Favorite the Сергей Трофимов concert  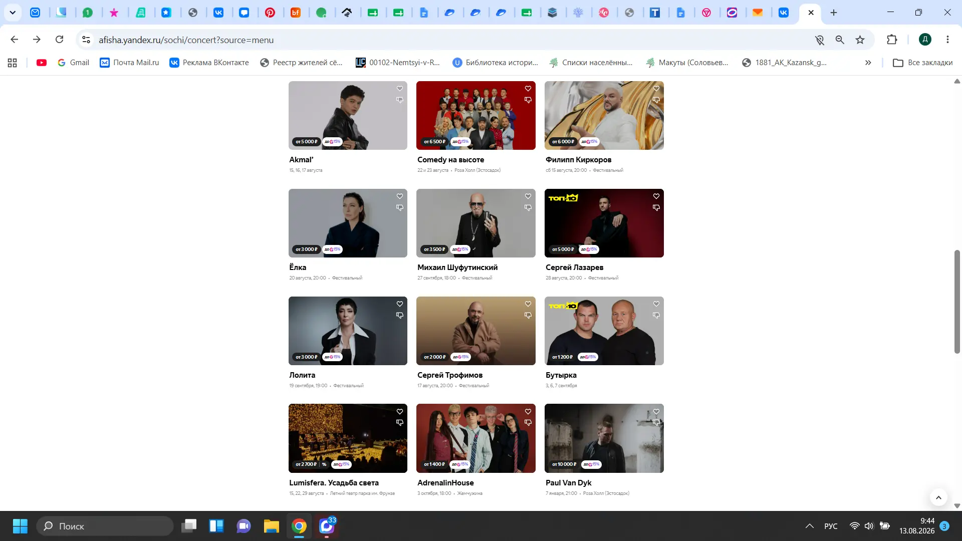[528, 304]
